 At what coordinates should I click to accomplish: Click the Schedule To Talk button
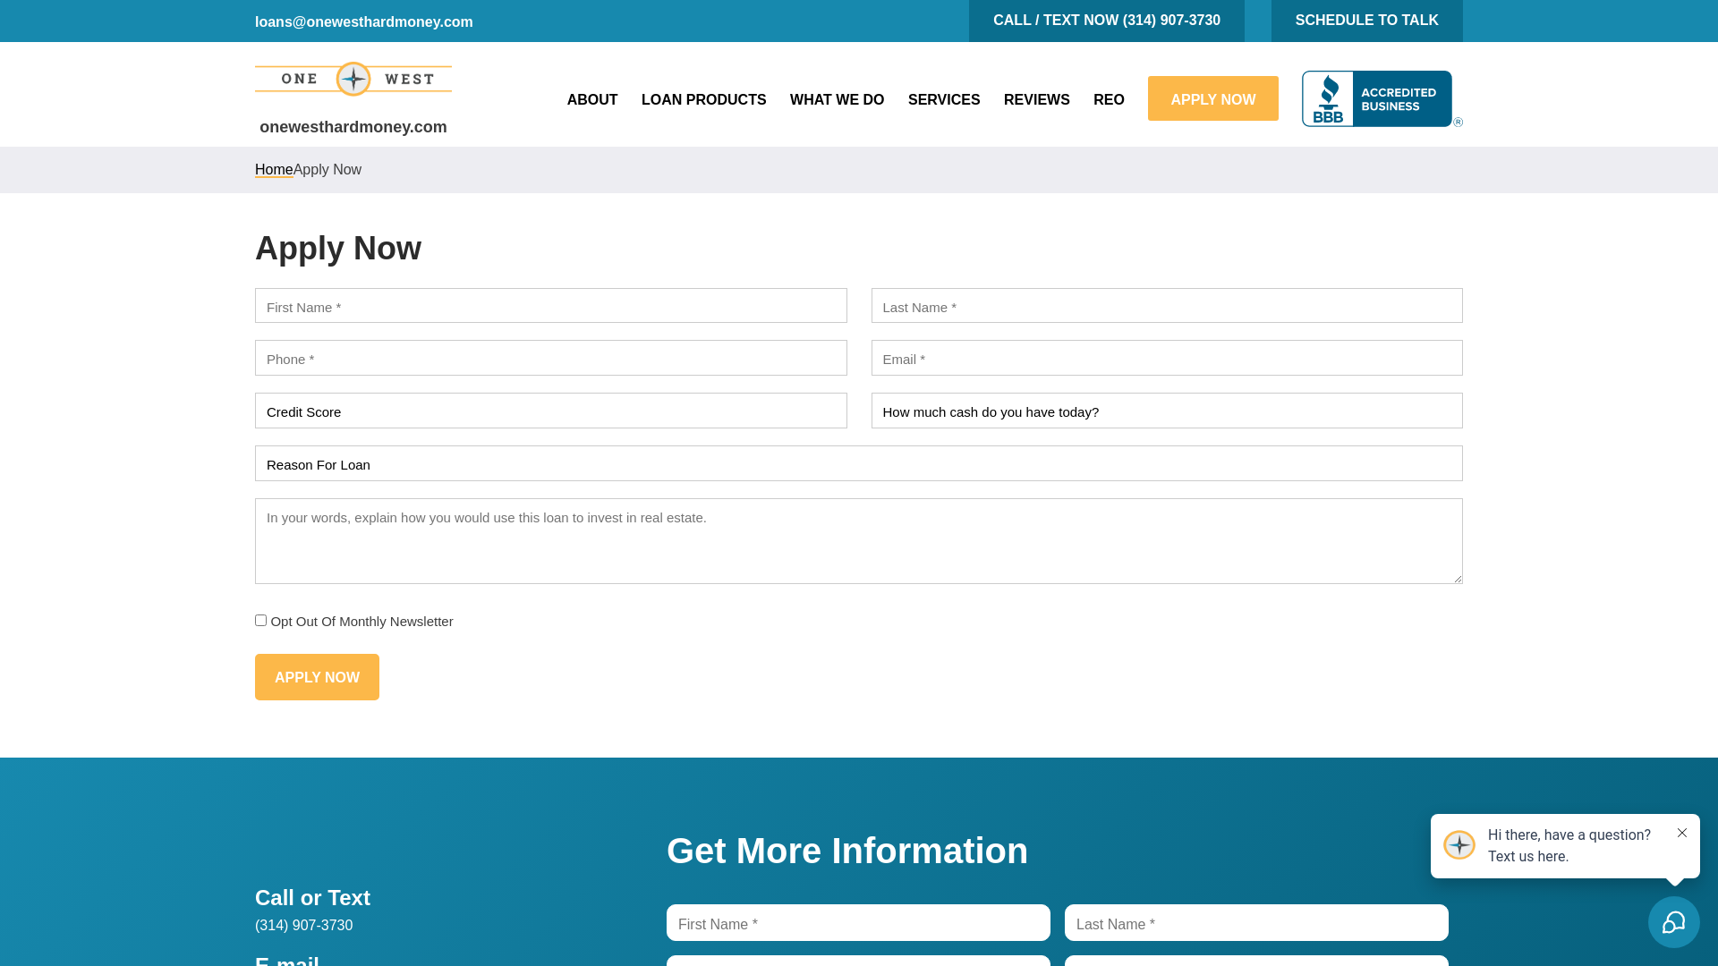pos(1366,21)
